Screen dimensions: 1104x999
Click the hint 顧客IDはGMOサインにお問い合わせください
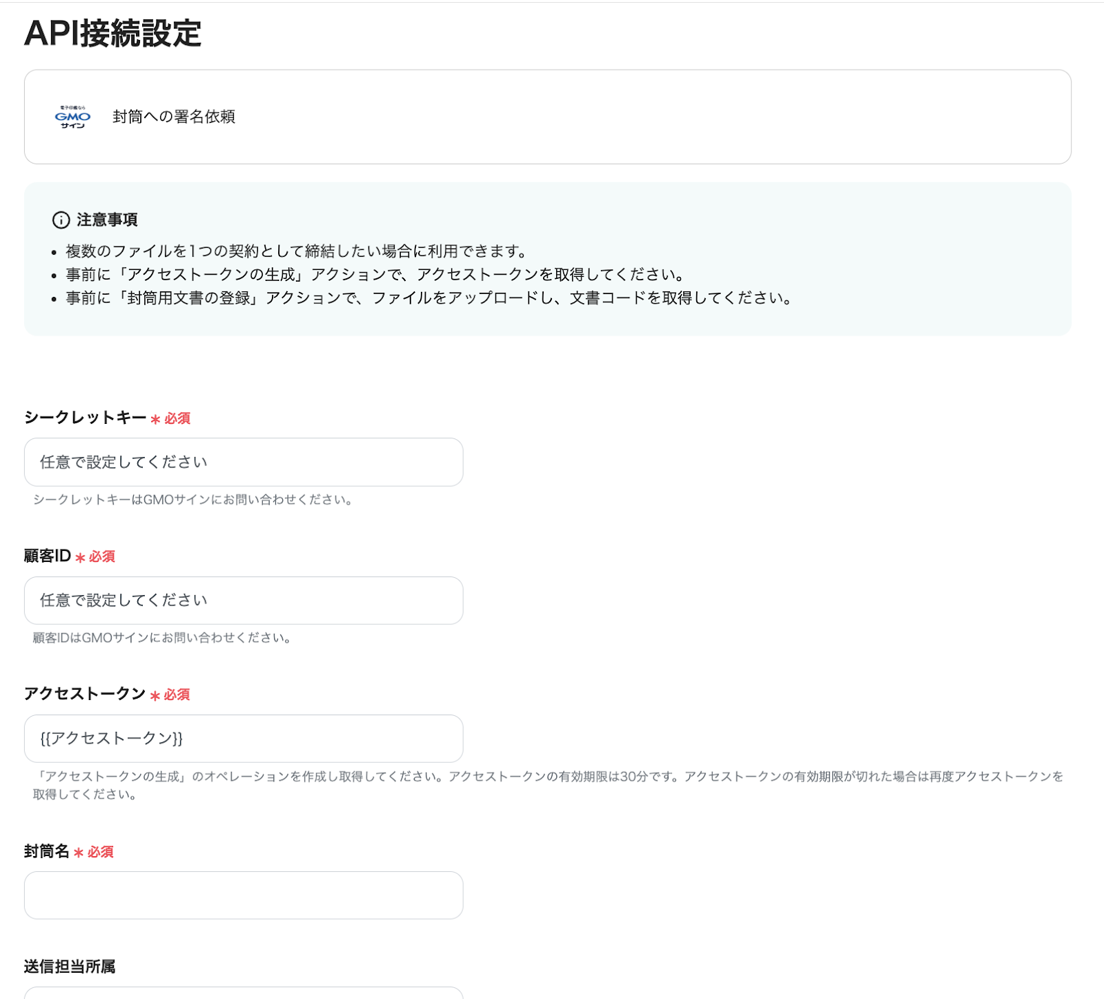(163, 638)
